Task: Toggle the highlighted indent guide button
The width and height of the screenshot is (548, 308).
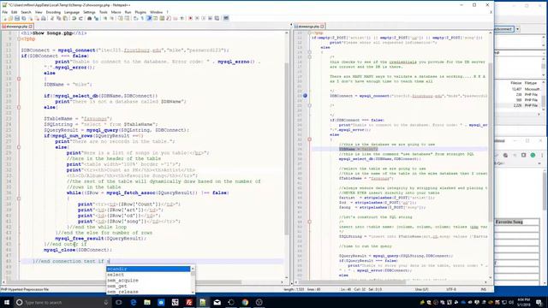Action: tap(149, 18)
